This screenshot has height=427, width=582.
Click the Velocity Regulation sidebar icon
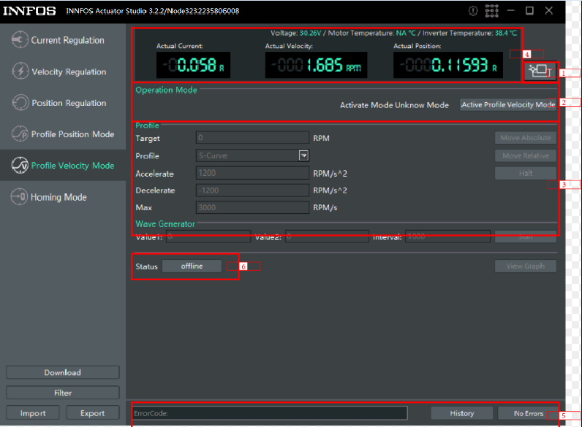point(20,72)
